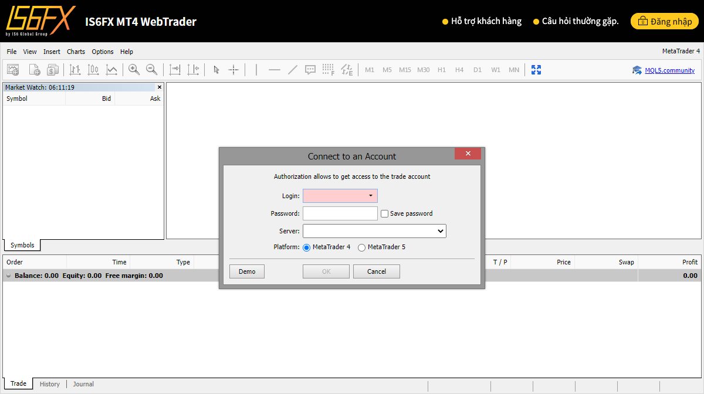This screenshot has width=704, height=394.
Task: Open the Insert menu
Action: click(52, 52)
